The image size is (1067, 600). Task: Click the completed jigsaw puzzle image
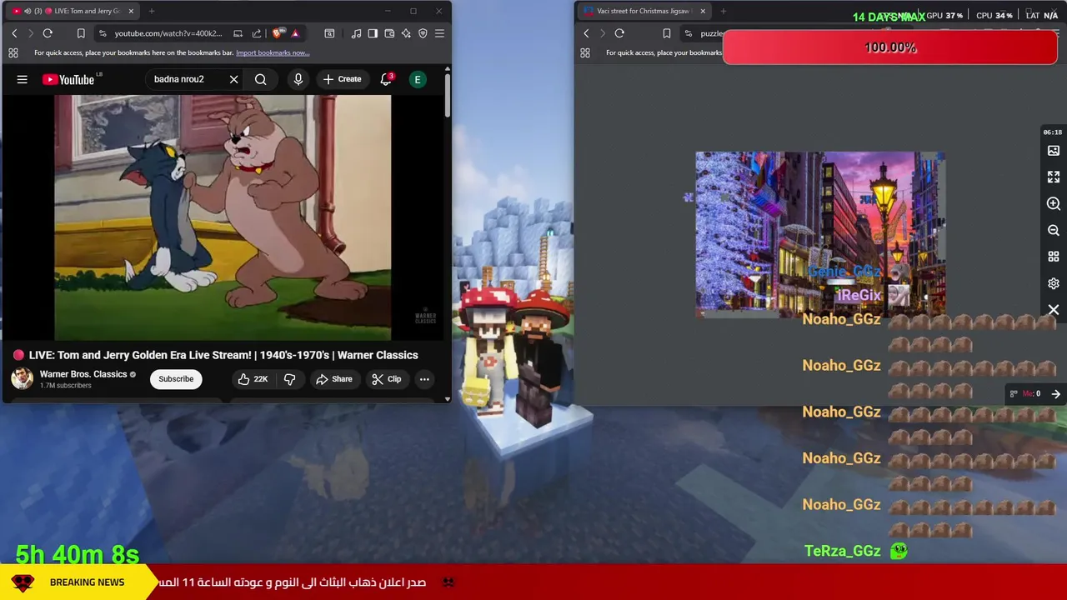pos(820,234)
